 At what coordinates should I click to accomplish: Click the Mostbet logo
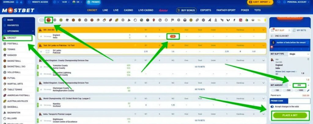coord(18,10)
